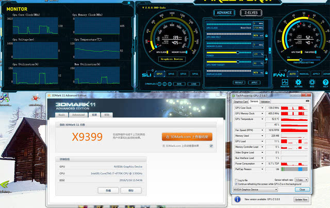Click LOAD next to the profiles
The image size is (330, 208).
(x=194, y=84)
